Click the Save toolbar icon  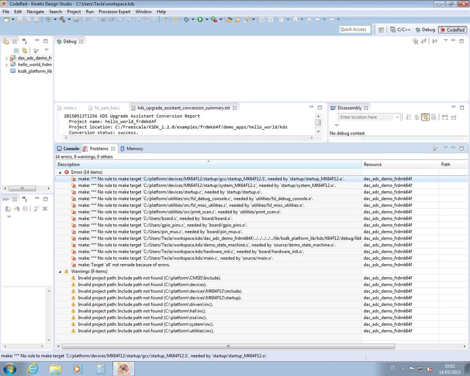pos(20,19)
